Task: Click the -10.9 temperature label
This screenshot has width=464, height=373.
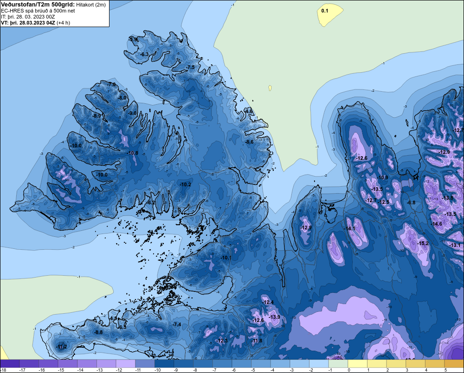Action: click(x=383, y=177)
